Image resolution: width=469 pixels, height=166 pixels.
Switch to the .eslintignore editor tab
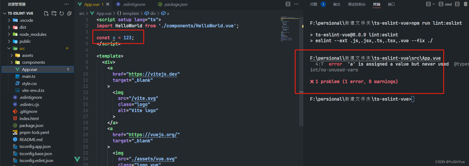click(x=134, y=4)
